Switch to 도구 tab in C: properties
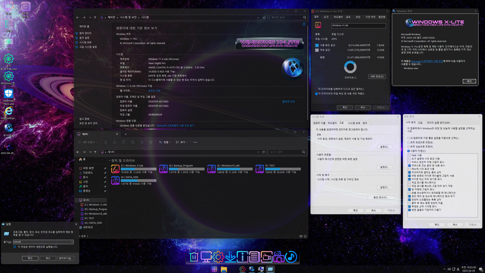 (326, 17)
